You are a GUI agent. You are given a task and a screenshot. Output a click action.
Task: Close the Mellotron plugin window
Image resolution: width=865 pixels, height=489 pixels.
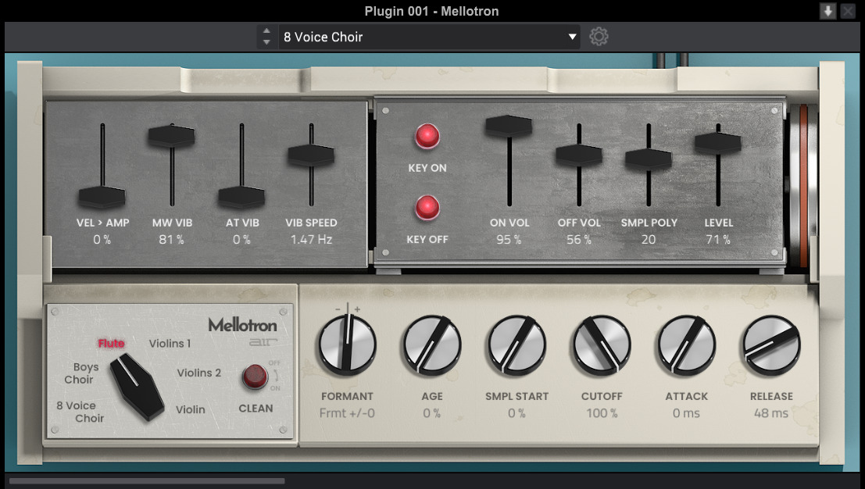click(x=848, y=11)
